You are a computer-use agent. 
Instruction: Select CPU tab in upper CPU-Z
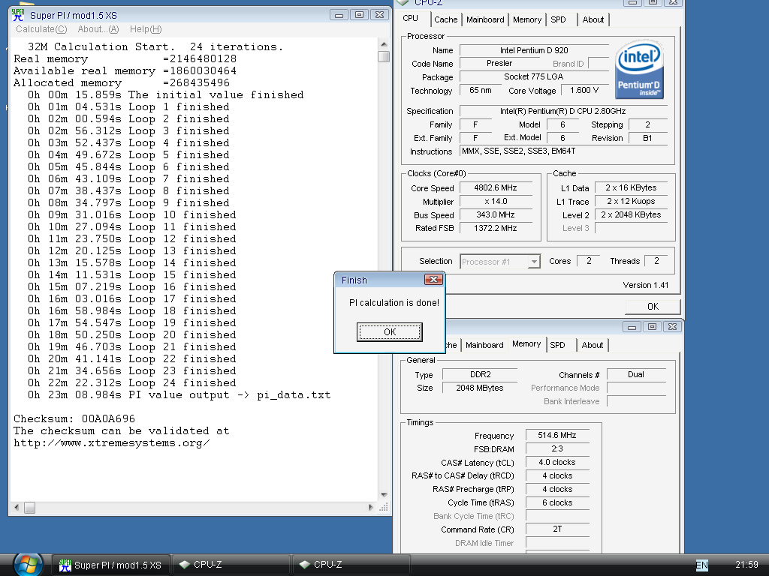coord(411,19)
